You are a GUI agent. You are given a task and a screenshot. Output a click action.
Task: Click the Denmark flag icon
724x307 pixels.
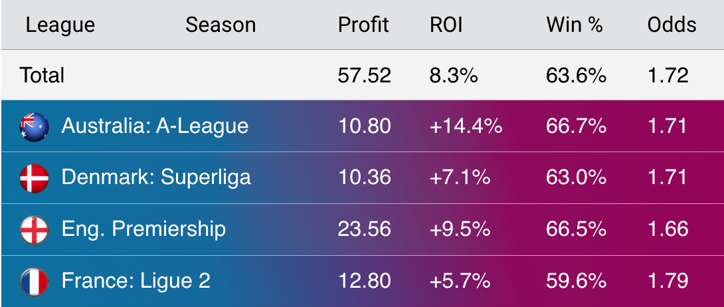tap(34, 178)
